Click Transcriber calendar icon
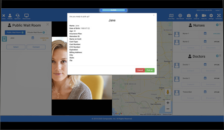 point(205,92)
